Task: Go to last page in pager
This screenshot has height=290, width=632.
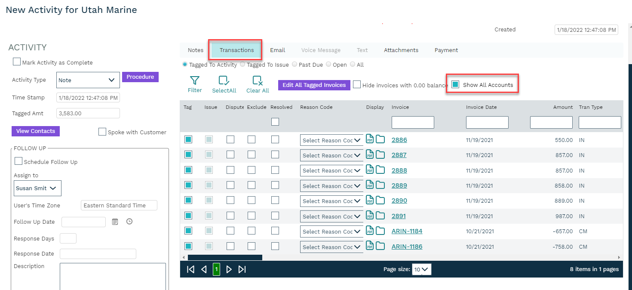Action: coord(242,269)
